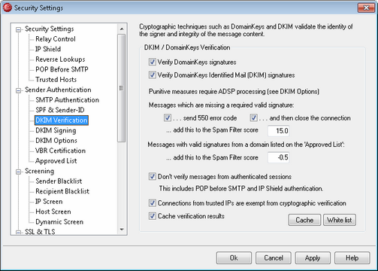Toggle Verify DomainKeys signatures checkbox
Viewport: 378px width, 271px height.
pos(153,62)
